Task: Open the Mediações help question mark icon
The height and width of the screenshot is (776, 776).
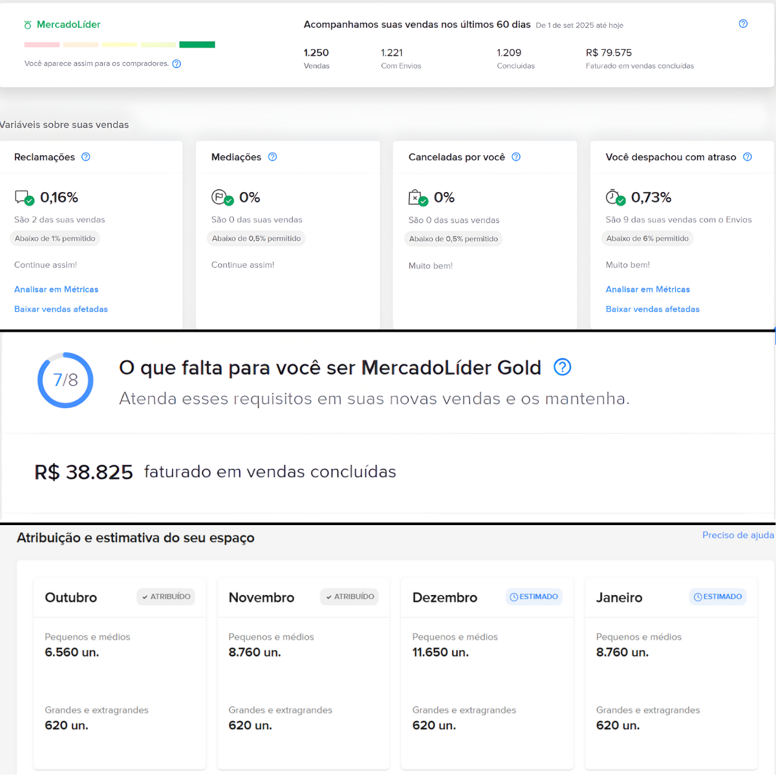Action: click(x=272, y=156)
